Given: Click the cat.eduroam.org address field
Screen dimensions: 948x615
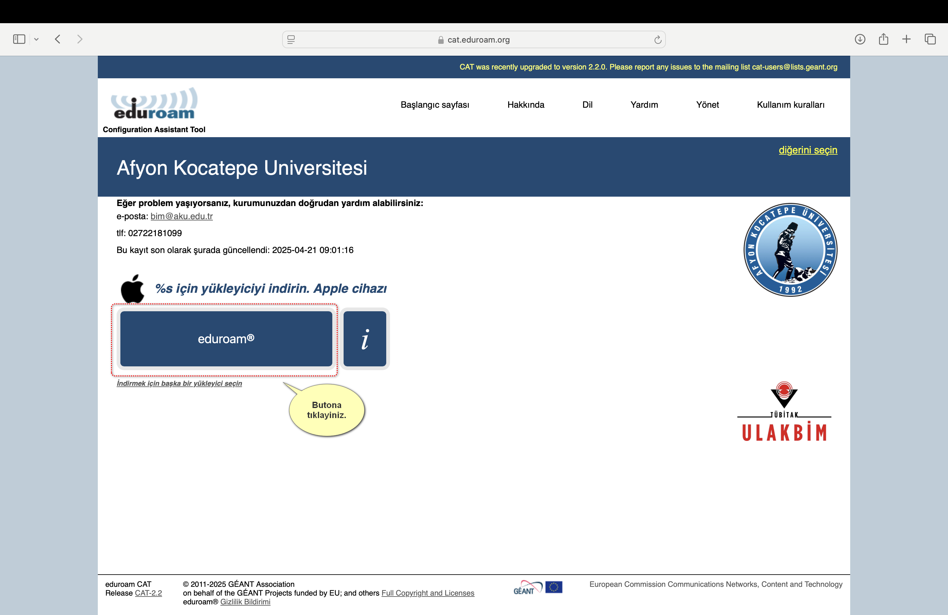Looking at the screenshot, I should pyautogui.click(x=474, y=39).
